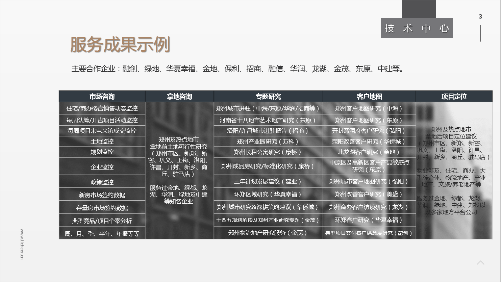Select the 市场咨询 column header
Image resolution: width=501 pixels, height=282 pixels.
tap(102, 97)
